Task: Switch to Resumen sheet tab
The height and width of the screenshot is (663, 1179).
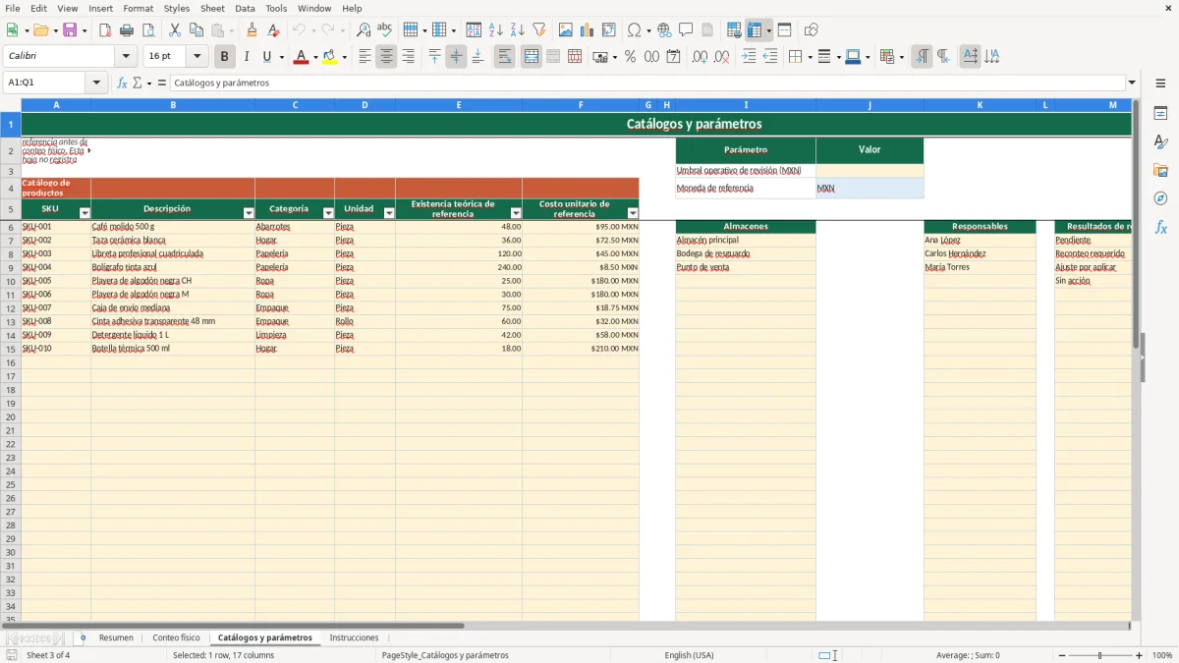Action: click(x=116, y=637)
